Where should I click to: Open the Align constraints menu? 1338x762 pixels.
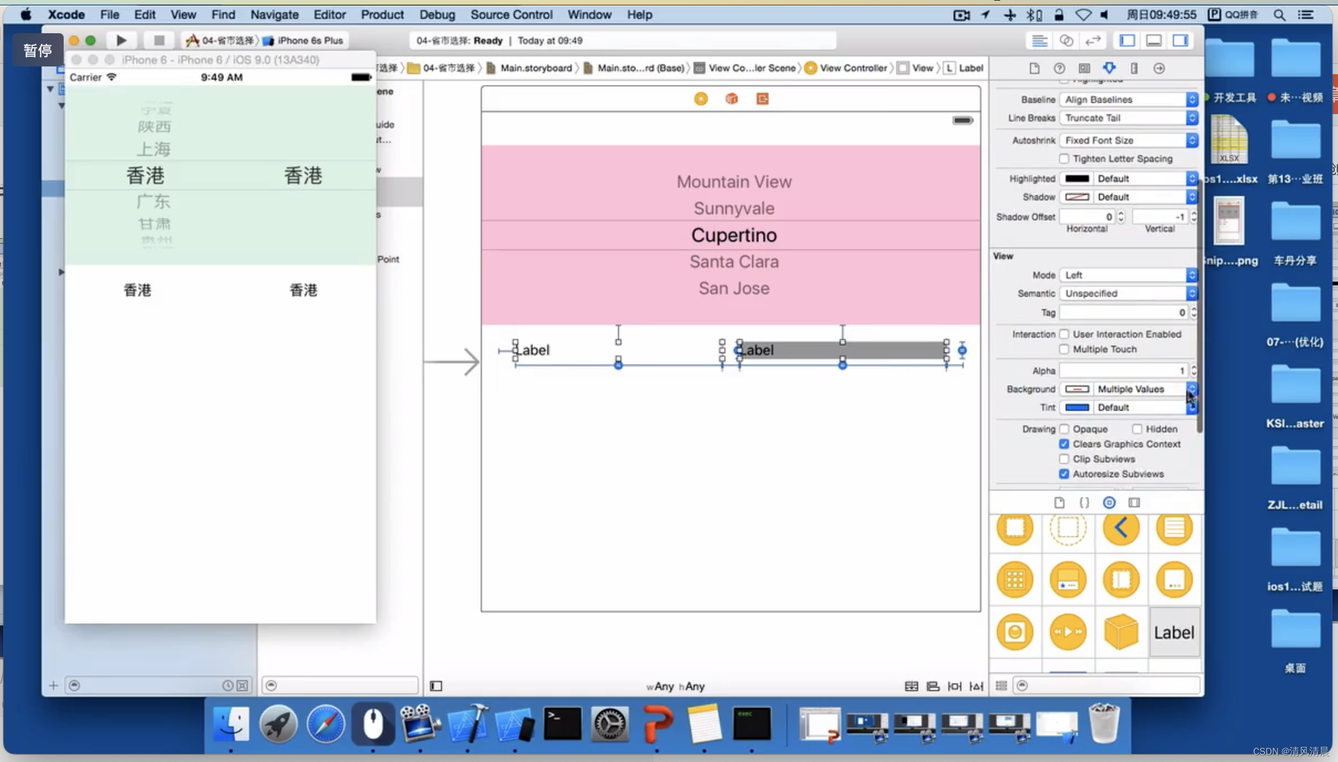[x=933, y=686]
